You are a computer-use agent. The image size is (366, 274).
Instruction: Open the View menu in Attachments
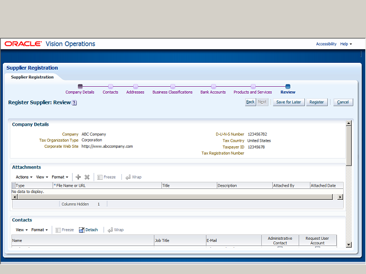point(42,177)
